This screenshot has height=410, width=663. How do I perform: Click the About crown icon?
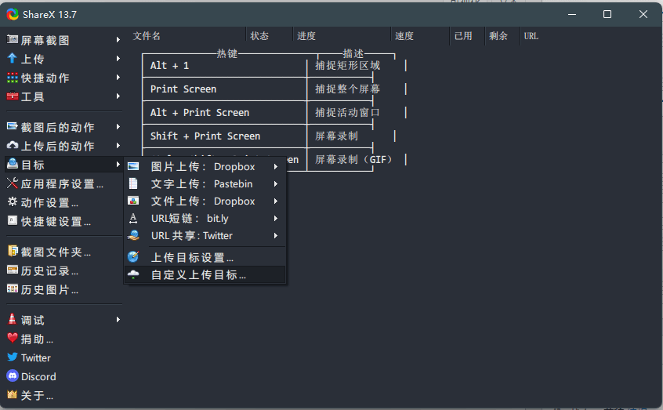coord(13,394)
